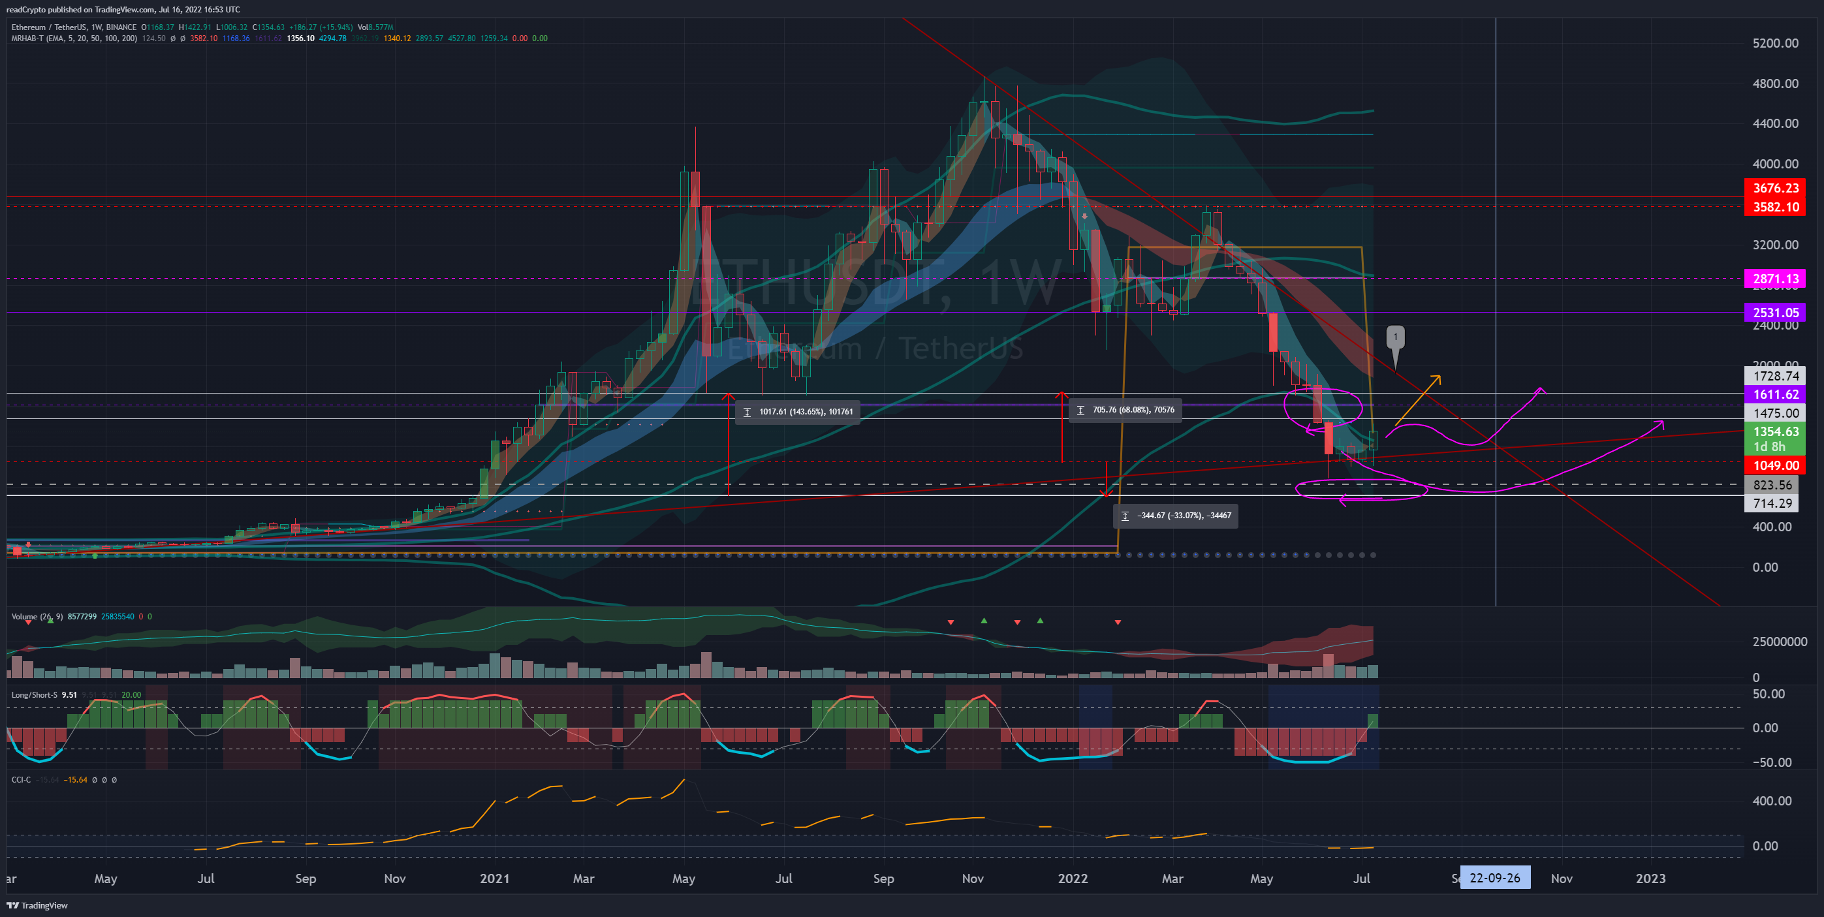The image size is (1824, 917).
Task: Click the Long/Short-S indicator legend
Action: (34, 694)
